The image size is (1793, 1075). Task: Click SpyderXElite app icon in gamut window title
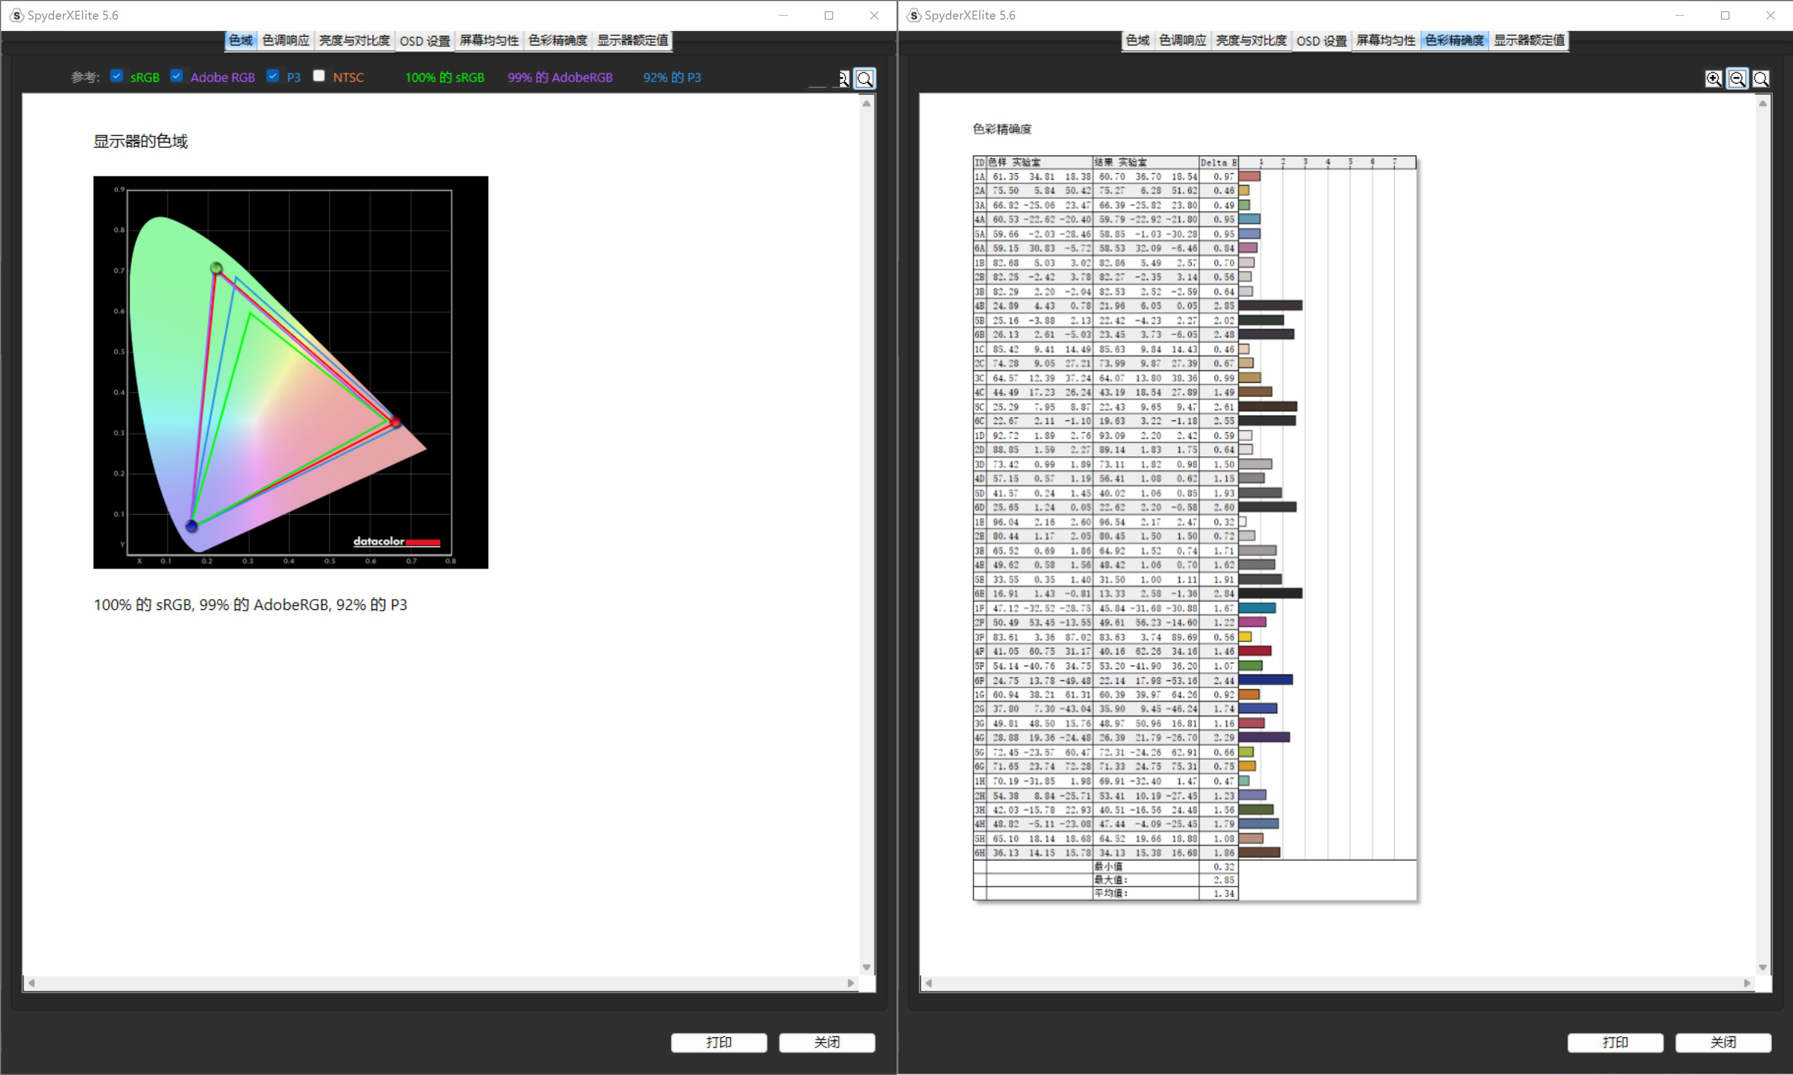tap(17, 15)
